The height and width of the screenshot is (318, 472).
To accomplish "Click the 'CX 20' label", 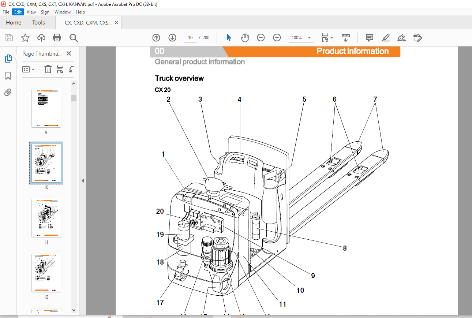I will (x=162, y=90).
